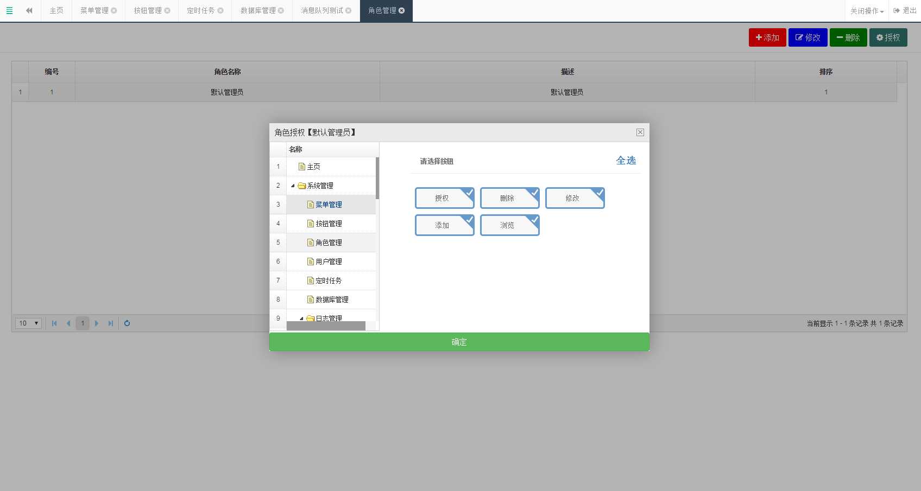The image size is (921, 491).
Task: Click the pagination refresh icon
Action: point(127,323)
